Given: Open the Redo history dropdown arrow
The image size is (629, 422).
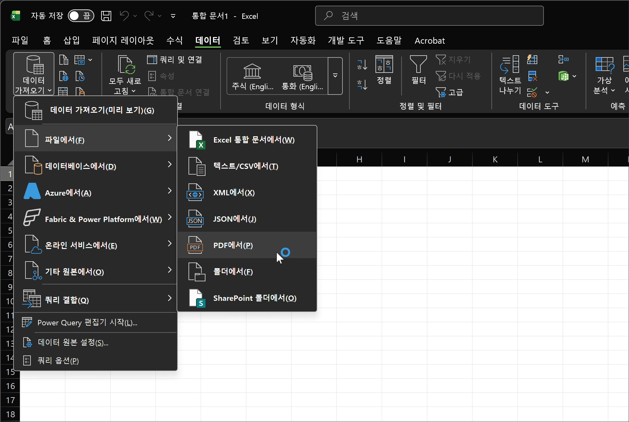Looking at the screenshot, I should 160,16.
